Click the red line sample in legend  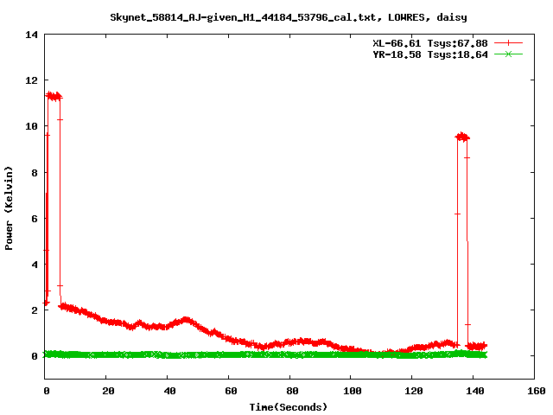[x=508, y=43]
